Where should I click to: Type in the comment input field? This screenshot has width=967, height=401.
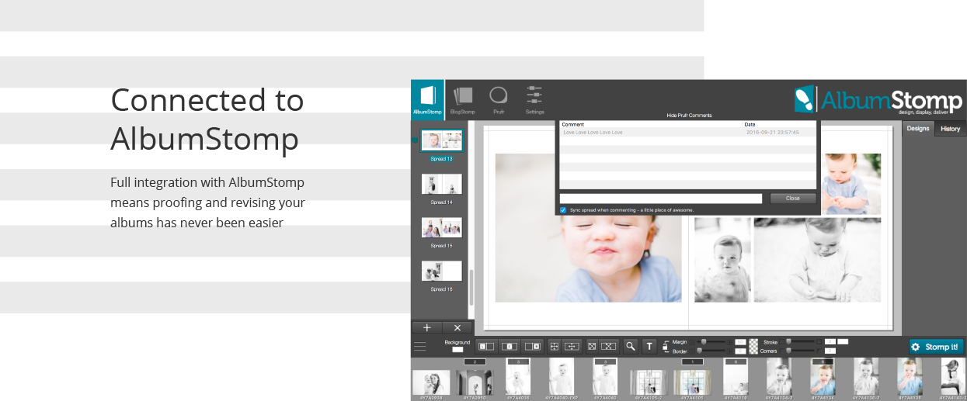661,199
